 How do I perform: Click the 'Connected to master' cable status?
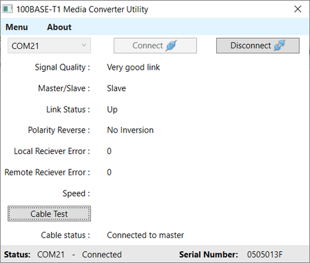[145, 235]
